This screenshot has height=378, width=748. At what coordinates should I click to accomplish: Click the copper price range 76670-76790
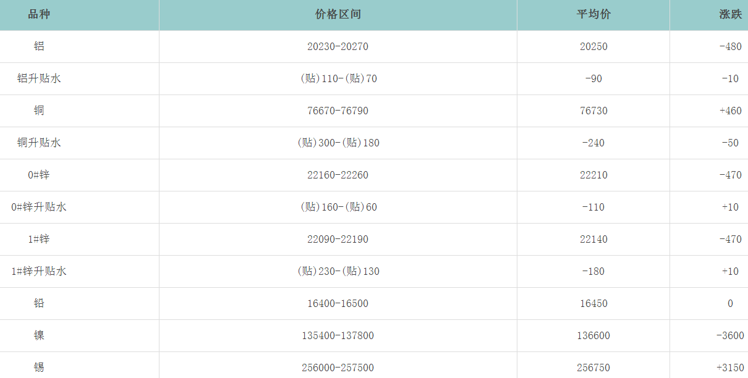(x=338, y=111)
